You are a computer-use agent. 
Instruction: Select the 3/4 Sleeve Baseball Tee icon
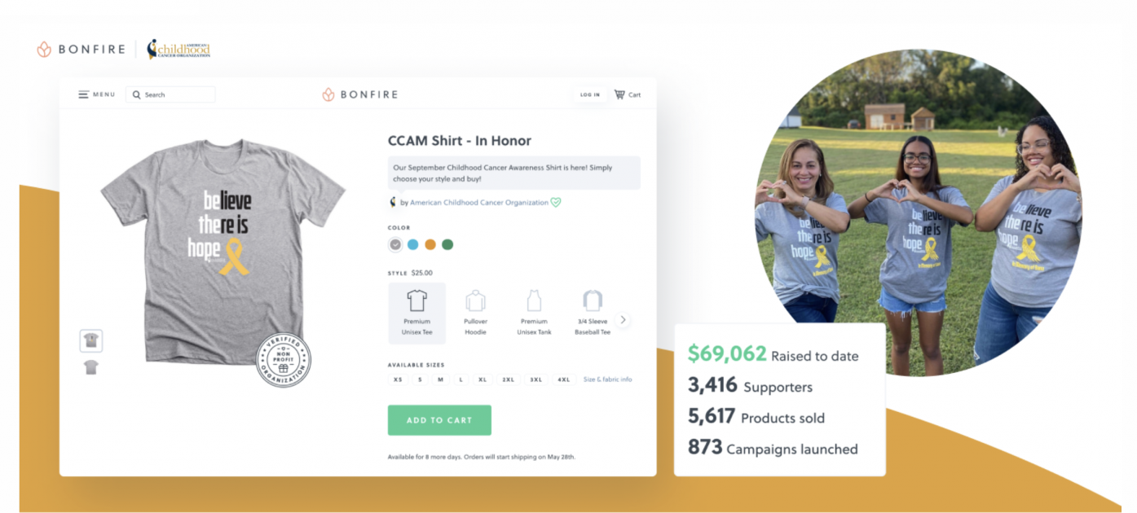[593, 300]
